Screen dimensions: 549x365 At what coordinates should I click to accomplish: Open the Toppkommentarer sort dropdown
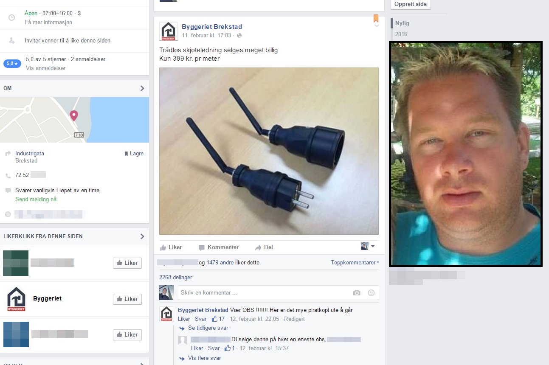(x=355, y=263)
